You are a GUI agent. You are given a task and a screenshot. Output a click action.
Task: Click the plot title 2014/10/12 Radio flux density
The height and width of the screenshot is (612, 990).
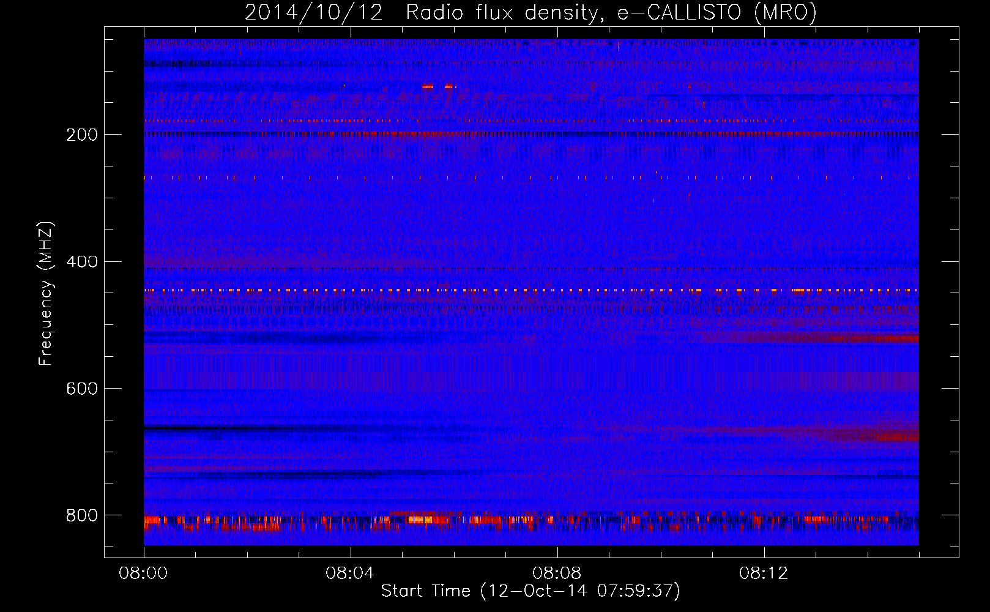point(530,12)
